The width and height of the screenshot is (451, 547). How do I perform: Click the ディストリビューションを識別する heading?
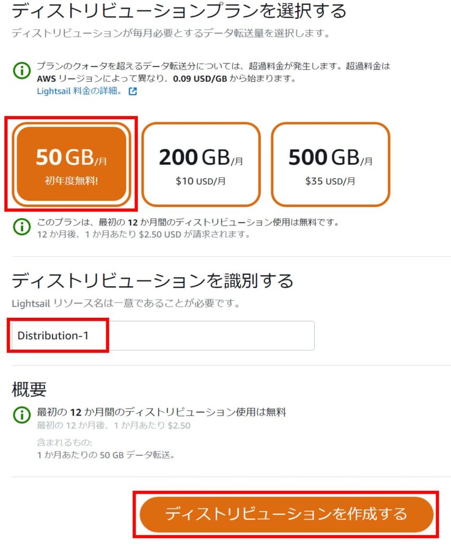tap(152, 280)
